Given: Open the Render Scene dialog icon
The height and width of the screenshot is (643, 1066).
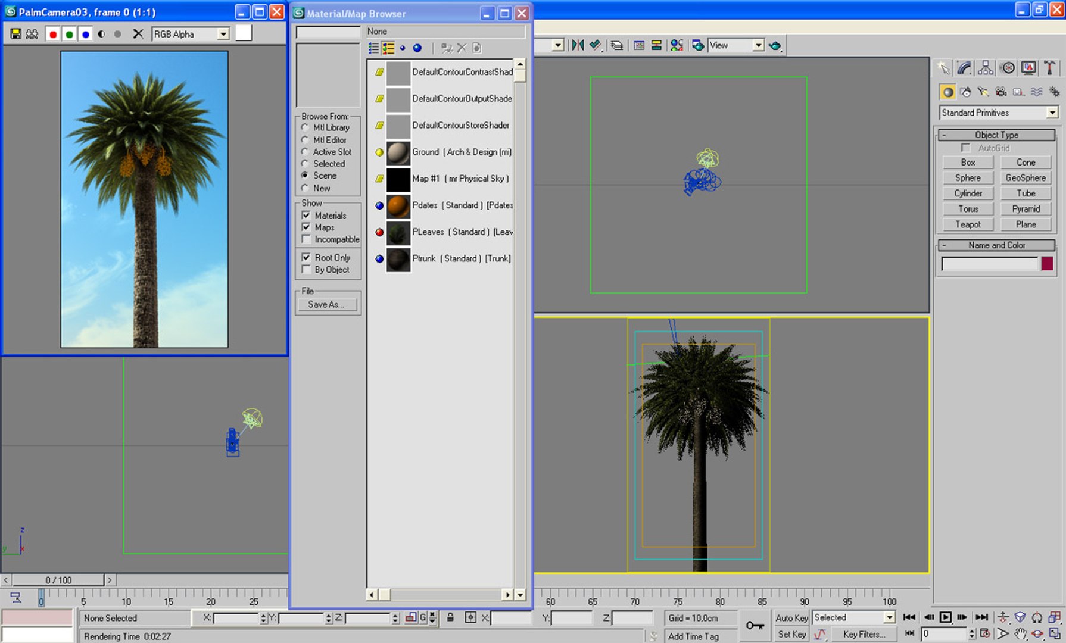Looking at the screenshot, I should (698, 45).
